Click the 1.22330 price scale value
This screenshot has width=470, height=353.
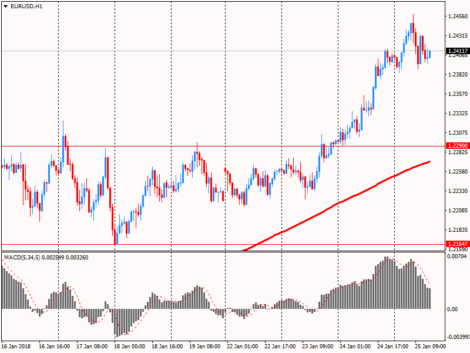pyautogui.click(x=458, y=191)
